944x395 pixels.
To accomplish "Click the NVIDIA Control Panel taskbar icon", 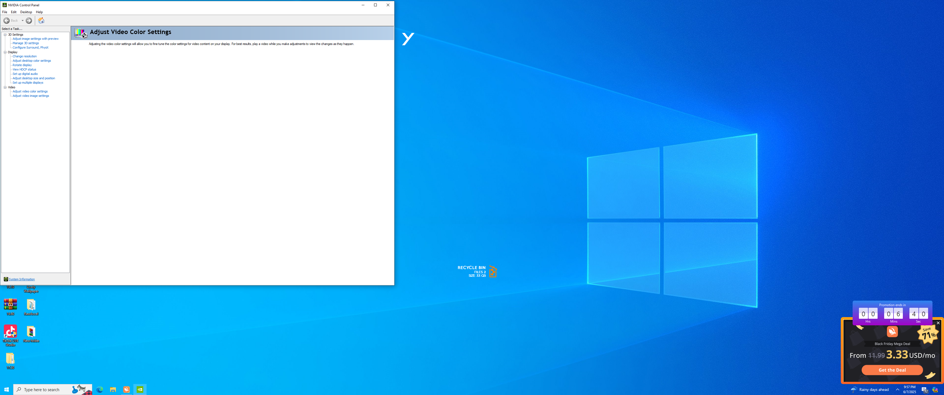I will click(x=140, y=390).
